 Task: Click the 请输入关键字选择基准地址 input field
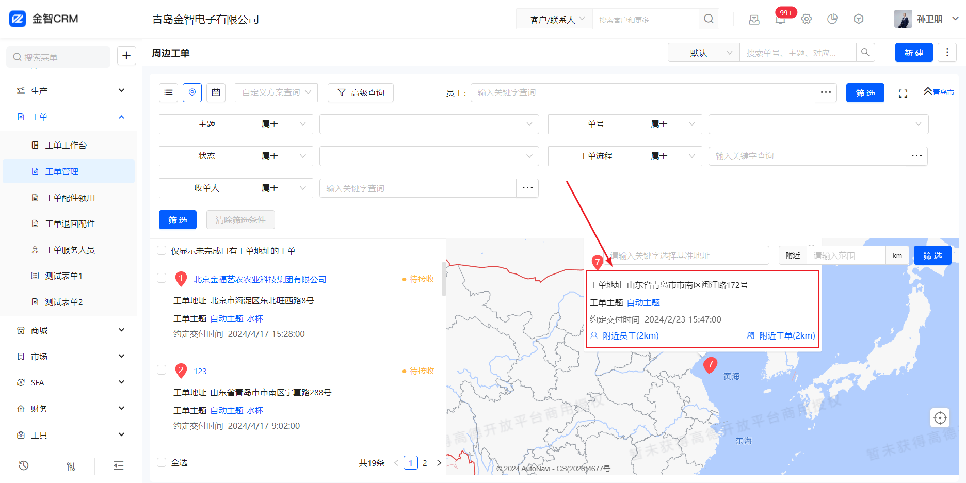pyautogui.click(x=686, y=255)
